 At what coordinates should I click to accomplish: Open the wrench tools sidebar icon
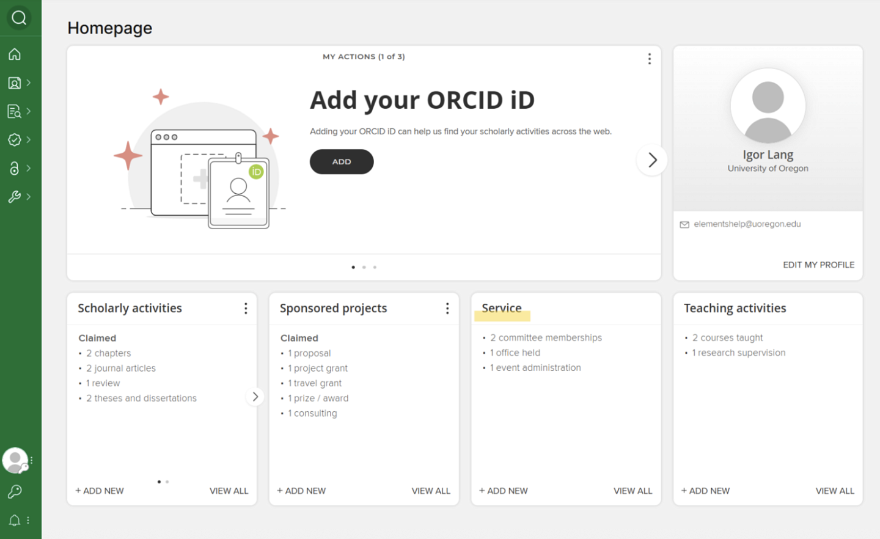tap(15, 197)
